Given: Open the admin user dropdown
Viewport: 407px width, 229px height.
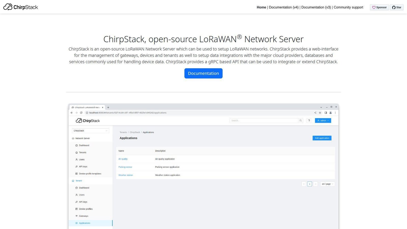Looking at the screenshot, I should tap(323, 120).
